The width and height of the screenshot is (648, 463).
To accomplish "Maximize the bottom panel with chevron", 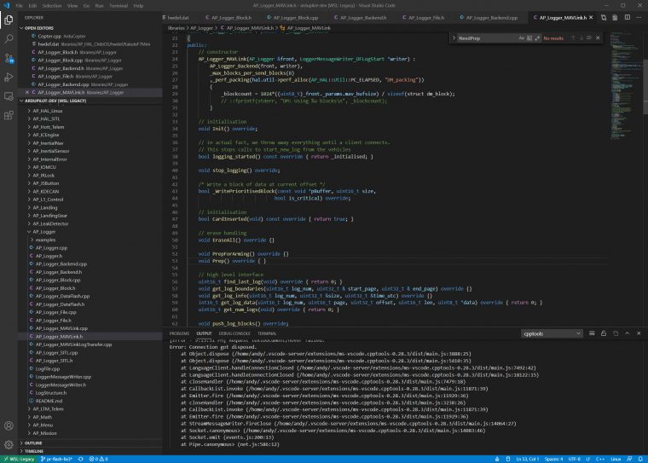I will (628, 333).
